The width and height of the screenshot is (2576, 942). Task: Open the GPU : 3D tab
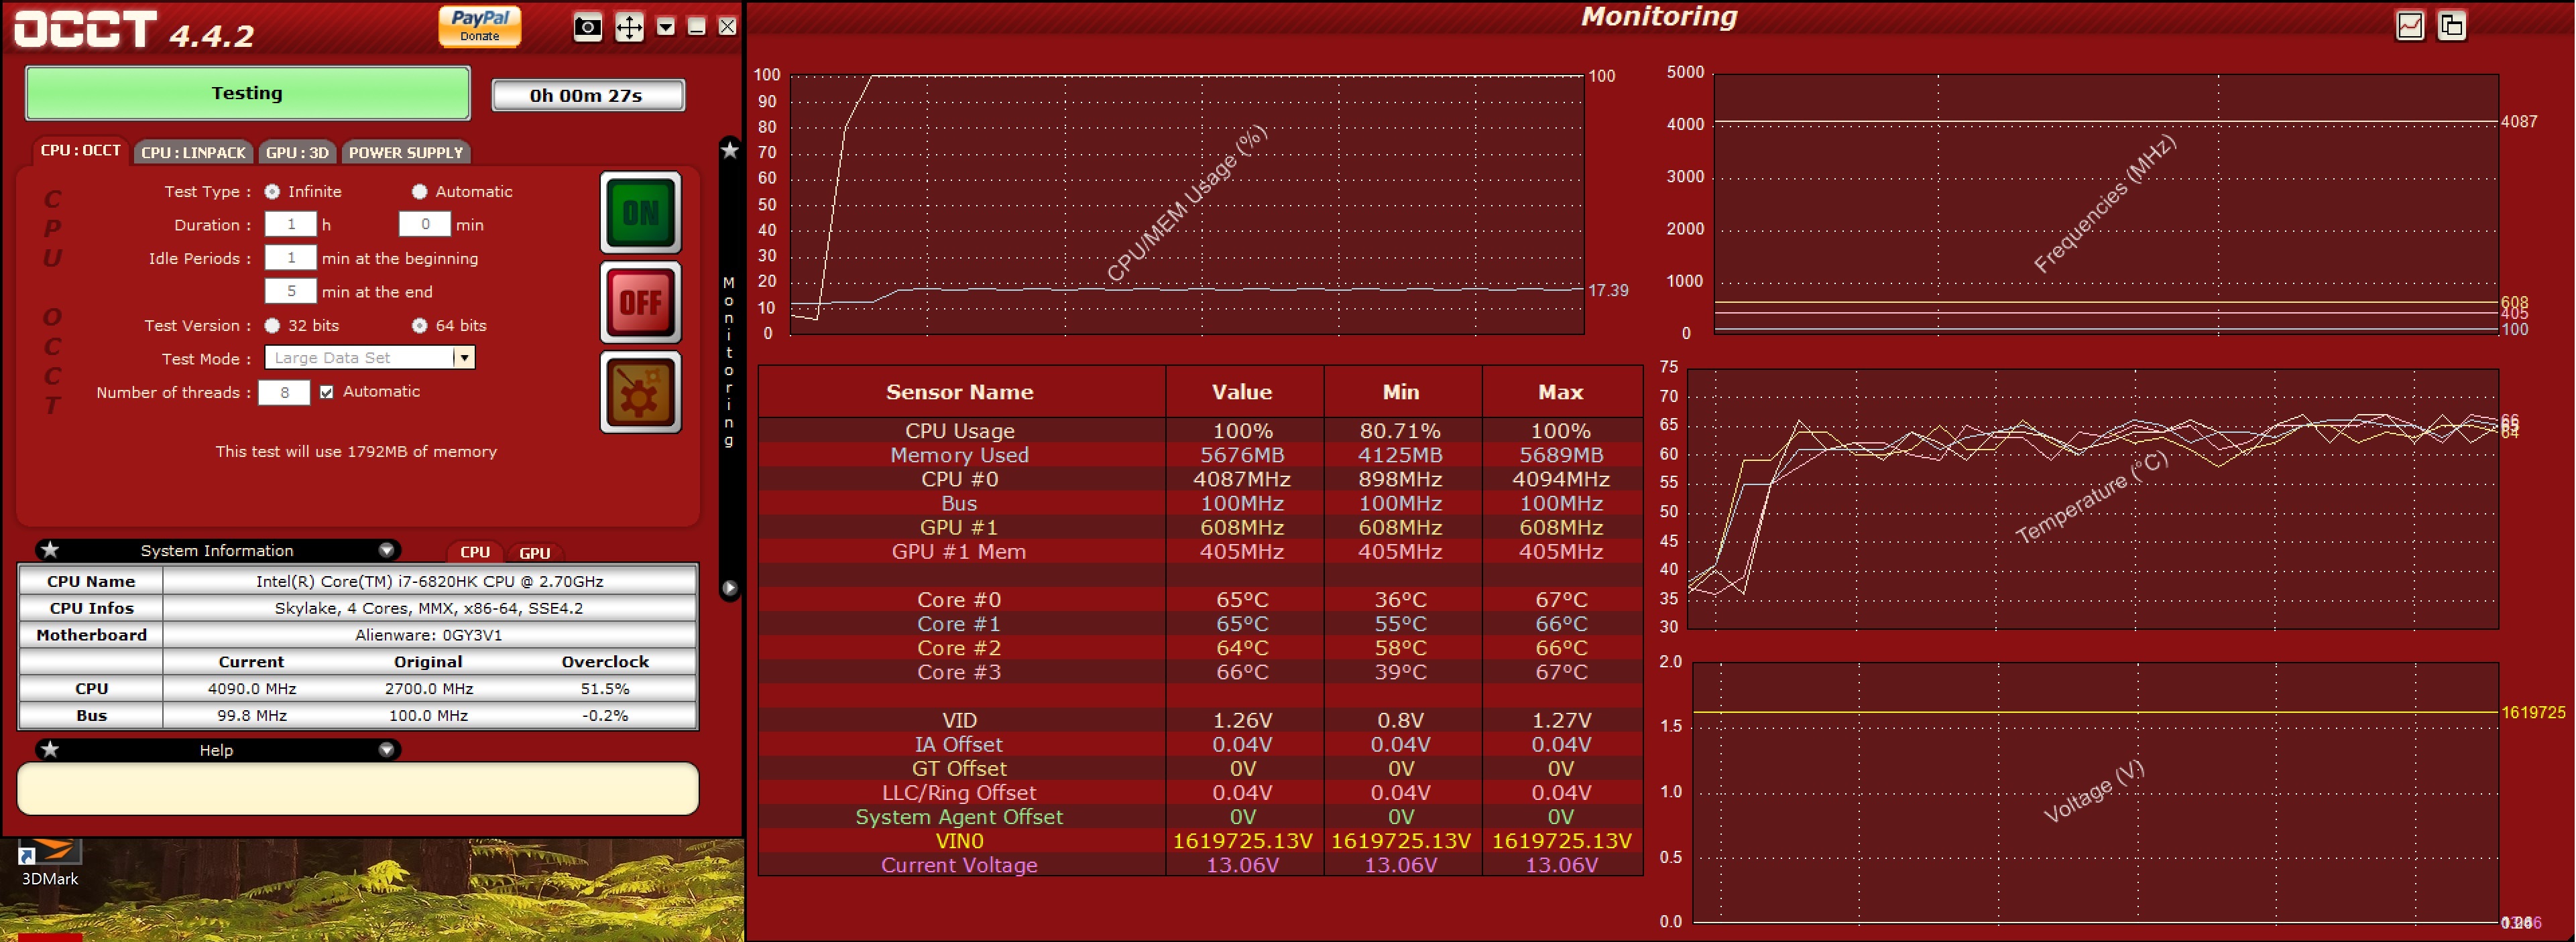297,152
